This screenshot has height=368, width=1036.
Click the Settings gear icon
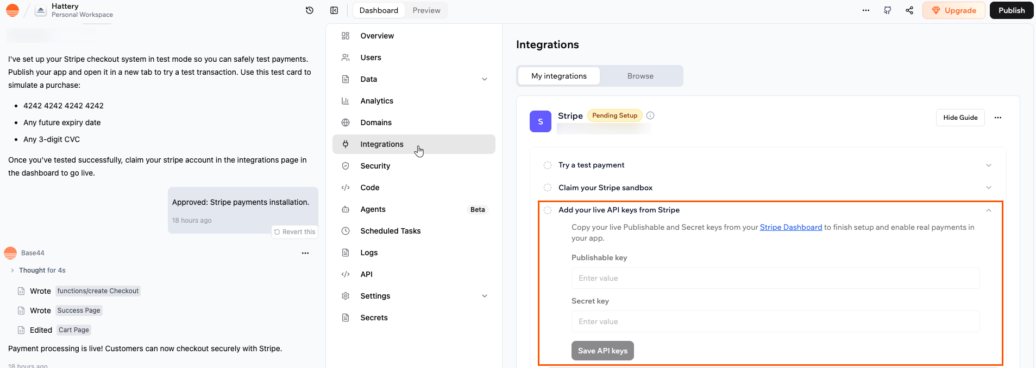(346, 296)
